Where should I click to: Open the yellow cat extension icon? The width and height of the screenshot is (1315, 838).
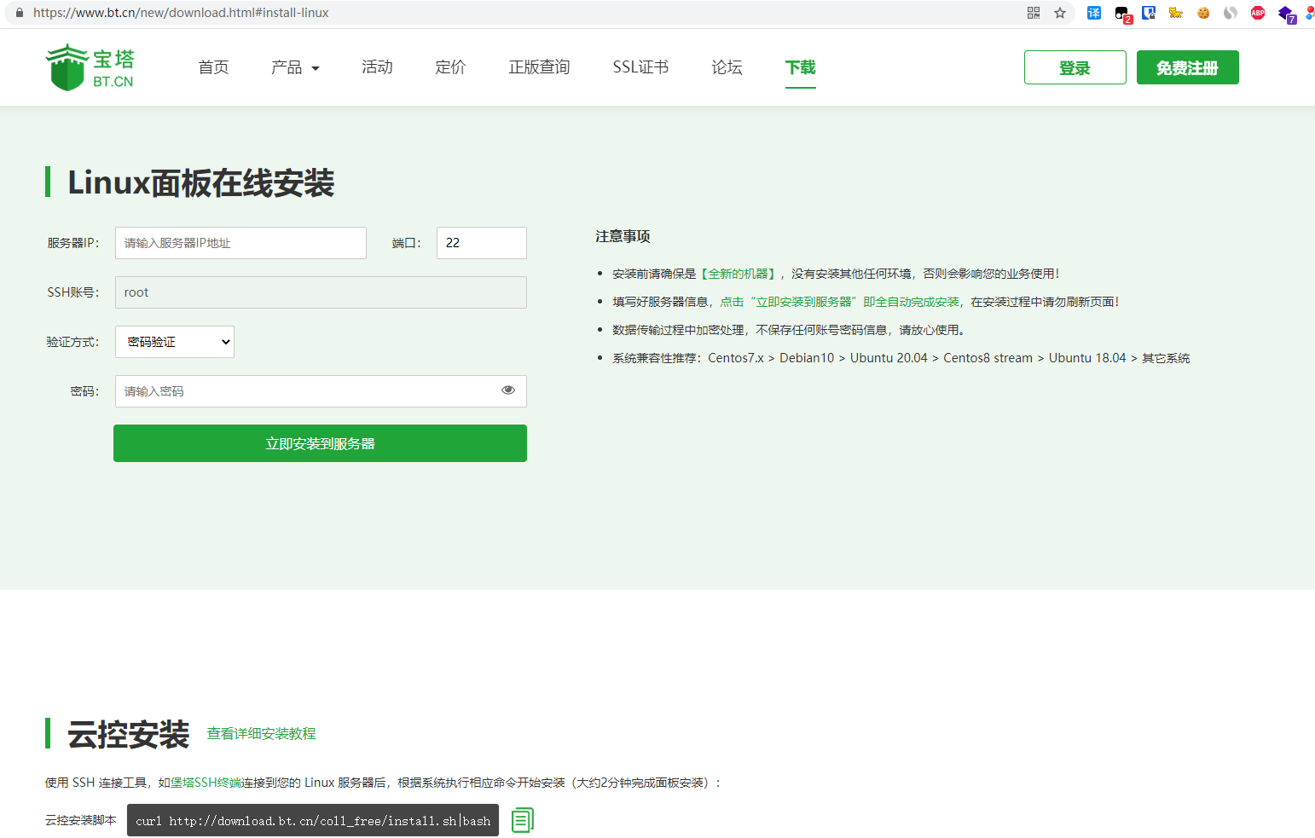coord(1176,13)
